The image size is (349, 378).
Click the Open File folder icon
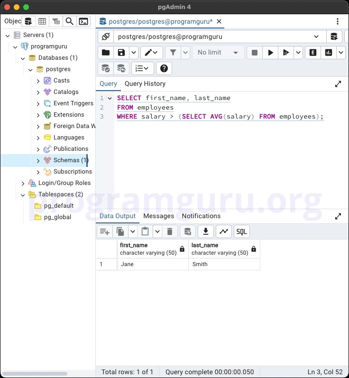(106, 53)
